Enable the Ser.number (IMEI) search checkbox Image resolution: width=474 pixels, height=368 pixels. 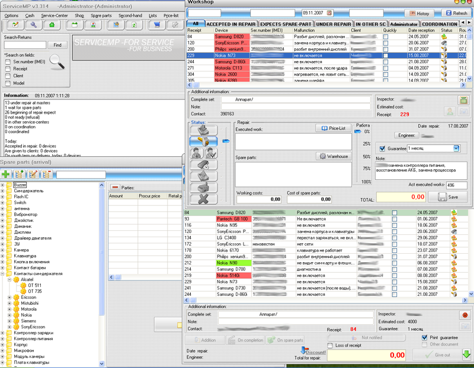tap(8, 61)
